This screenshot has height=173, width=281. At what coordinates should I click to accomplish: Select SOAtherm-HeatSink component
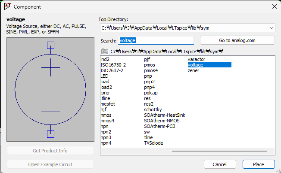click(165, 115)
